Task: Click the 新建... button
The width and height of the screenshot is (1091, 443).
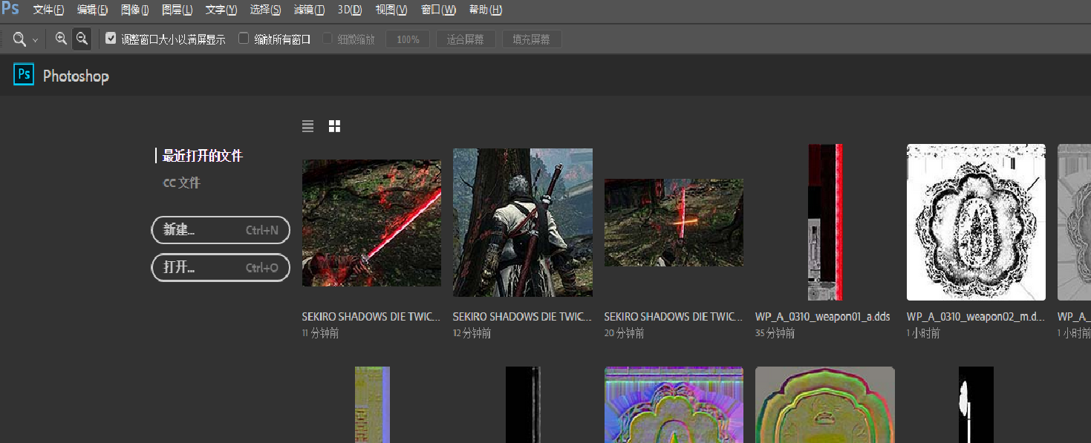Action: click(x=221, y=230)
